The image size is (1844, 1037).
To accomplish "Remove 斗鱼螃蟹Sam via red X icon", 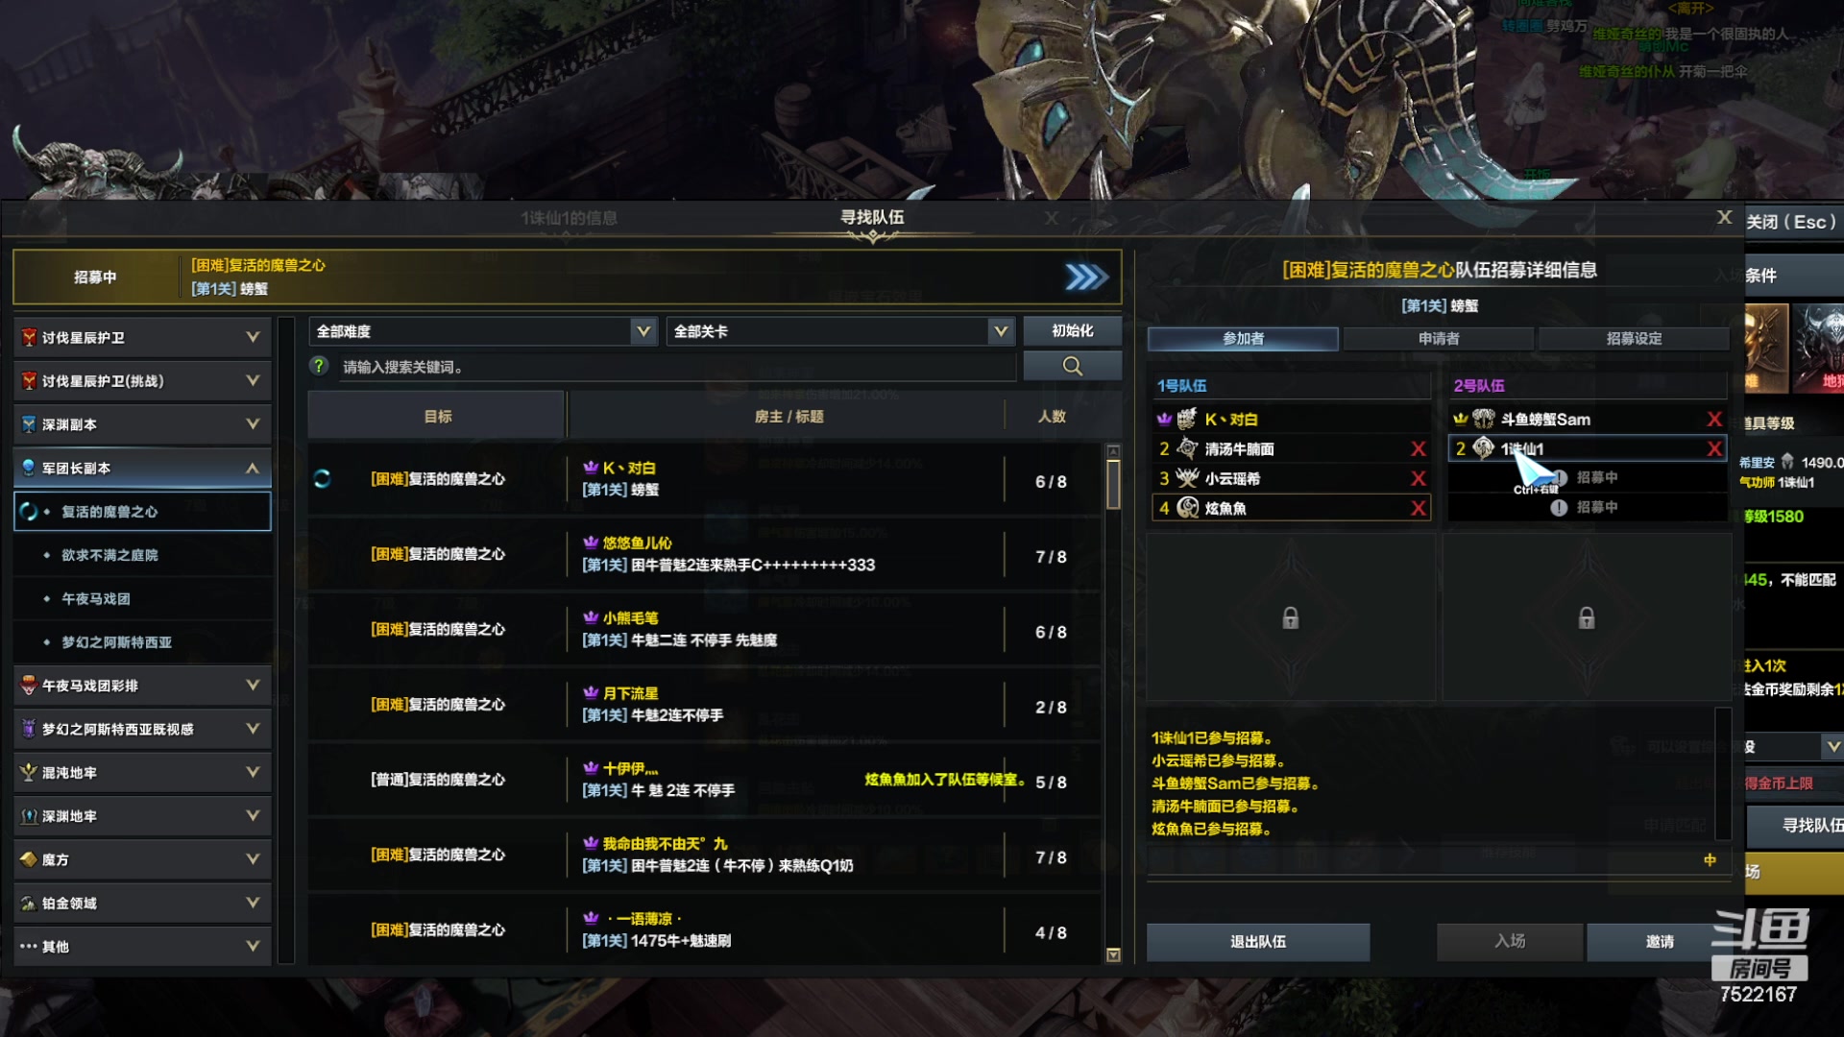I will [x=1714, y=419].
